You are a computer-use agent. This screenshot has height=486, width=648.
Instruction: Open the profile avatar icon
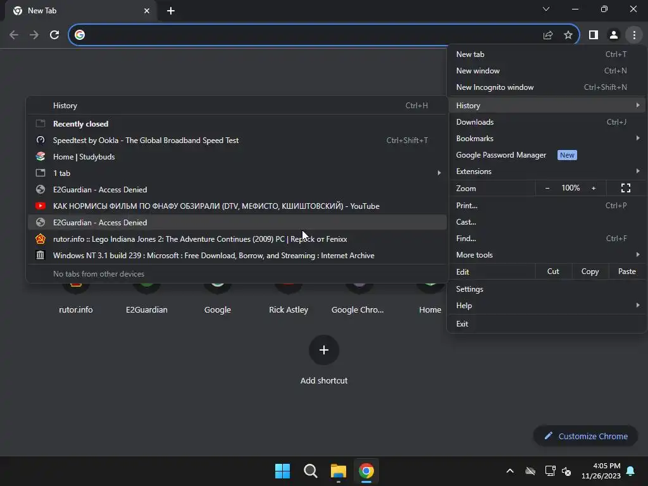614,35
